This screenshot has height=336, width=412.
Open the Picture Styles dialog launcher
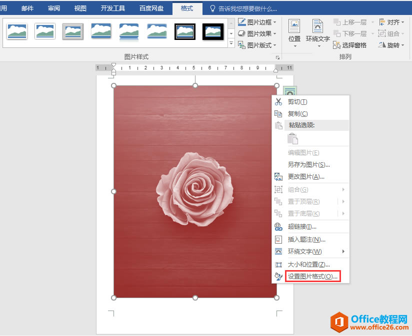(x=277, y=58)
